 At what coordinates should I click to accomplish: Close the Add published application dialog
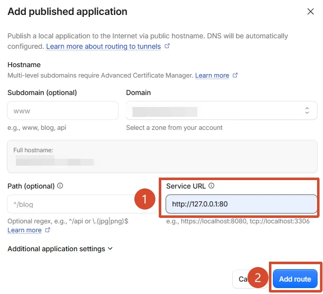click(311, 11)
